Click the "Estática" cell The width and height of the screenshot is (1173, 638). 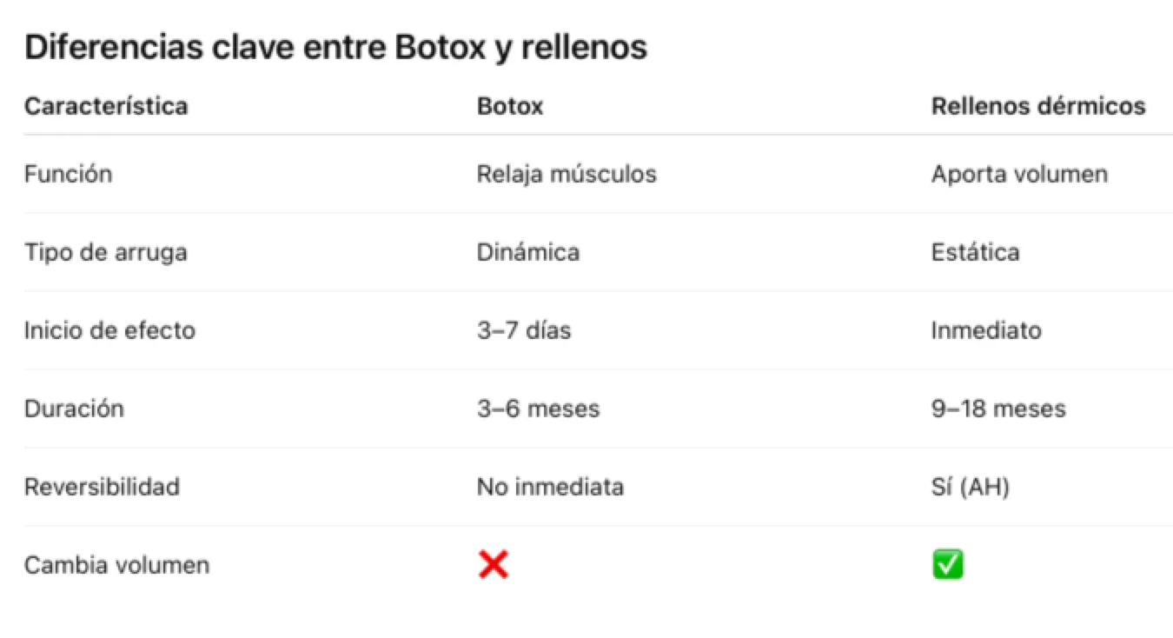pos(975,252)
